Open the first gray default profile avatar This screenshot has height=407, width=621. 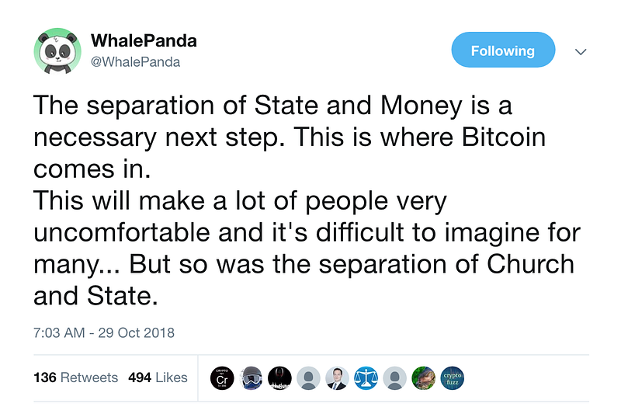(308, 378)
